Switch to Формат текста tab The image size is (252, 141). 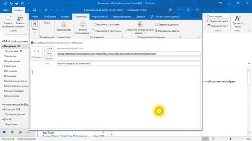click(x=100, y=16)
